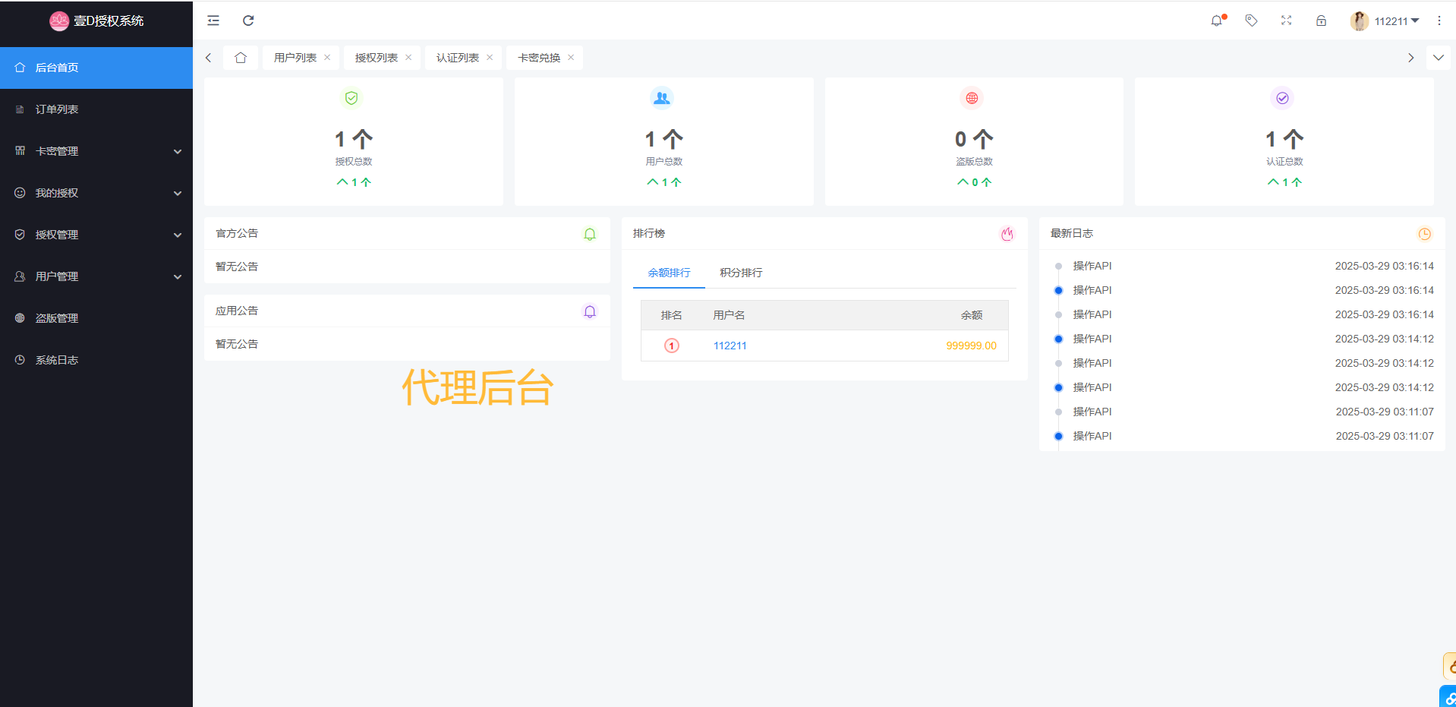Click the refresh page icon
The width and height of the screenshot is (1456, 707).
tap(247, 21)
